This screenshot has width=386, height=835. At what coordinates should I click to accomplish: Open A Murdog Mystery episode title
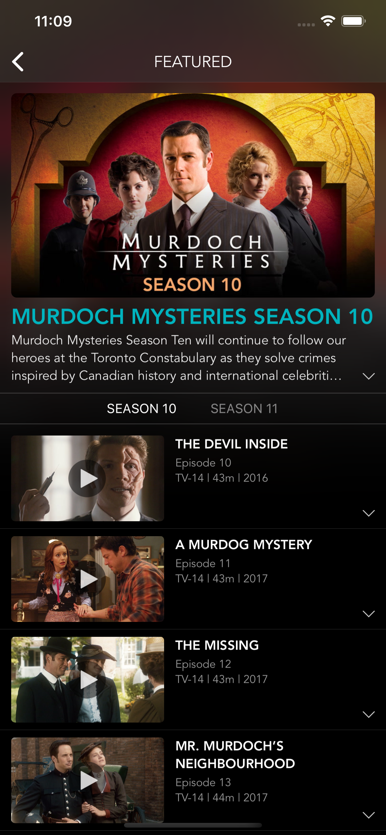(x=244, y=545)
